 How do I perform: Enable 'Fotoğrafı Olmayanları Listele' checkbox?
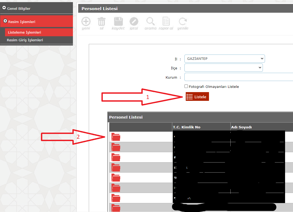pos(186,86)
